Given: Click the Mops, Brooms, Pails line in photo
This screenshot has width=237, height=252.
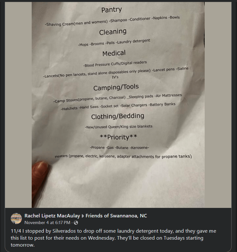Looking at the screenshot, I should [114, 43].
